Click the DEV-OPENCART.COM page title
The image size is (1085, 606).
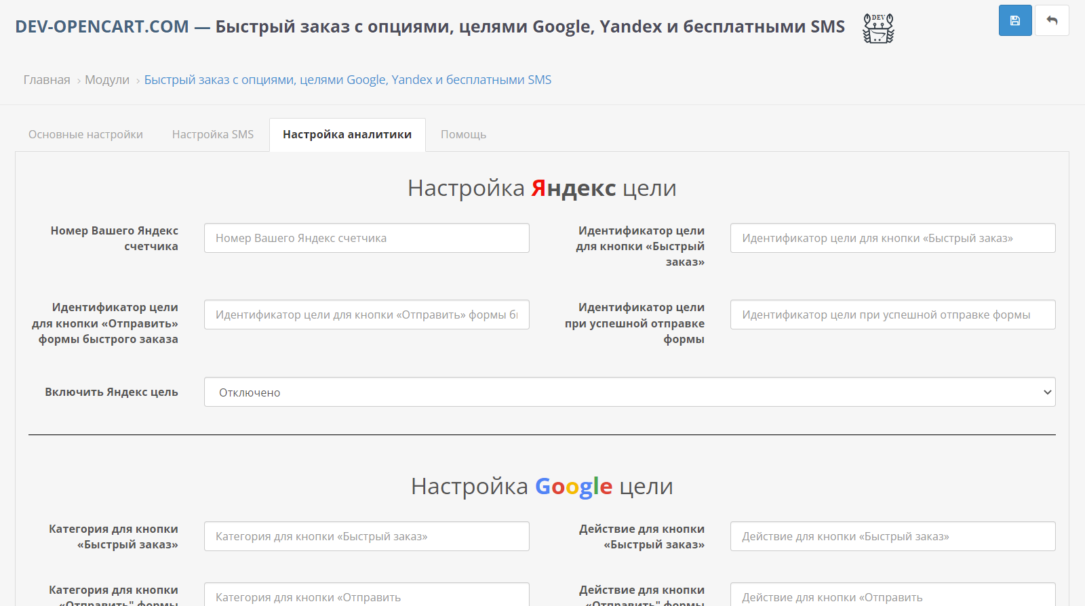(430, 26)
